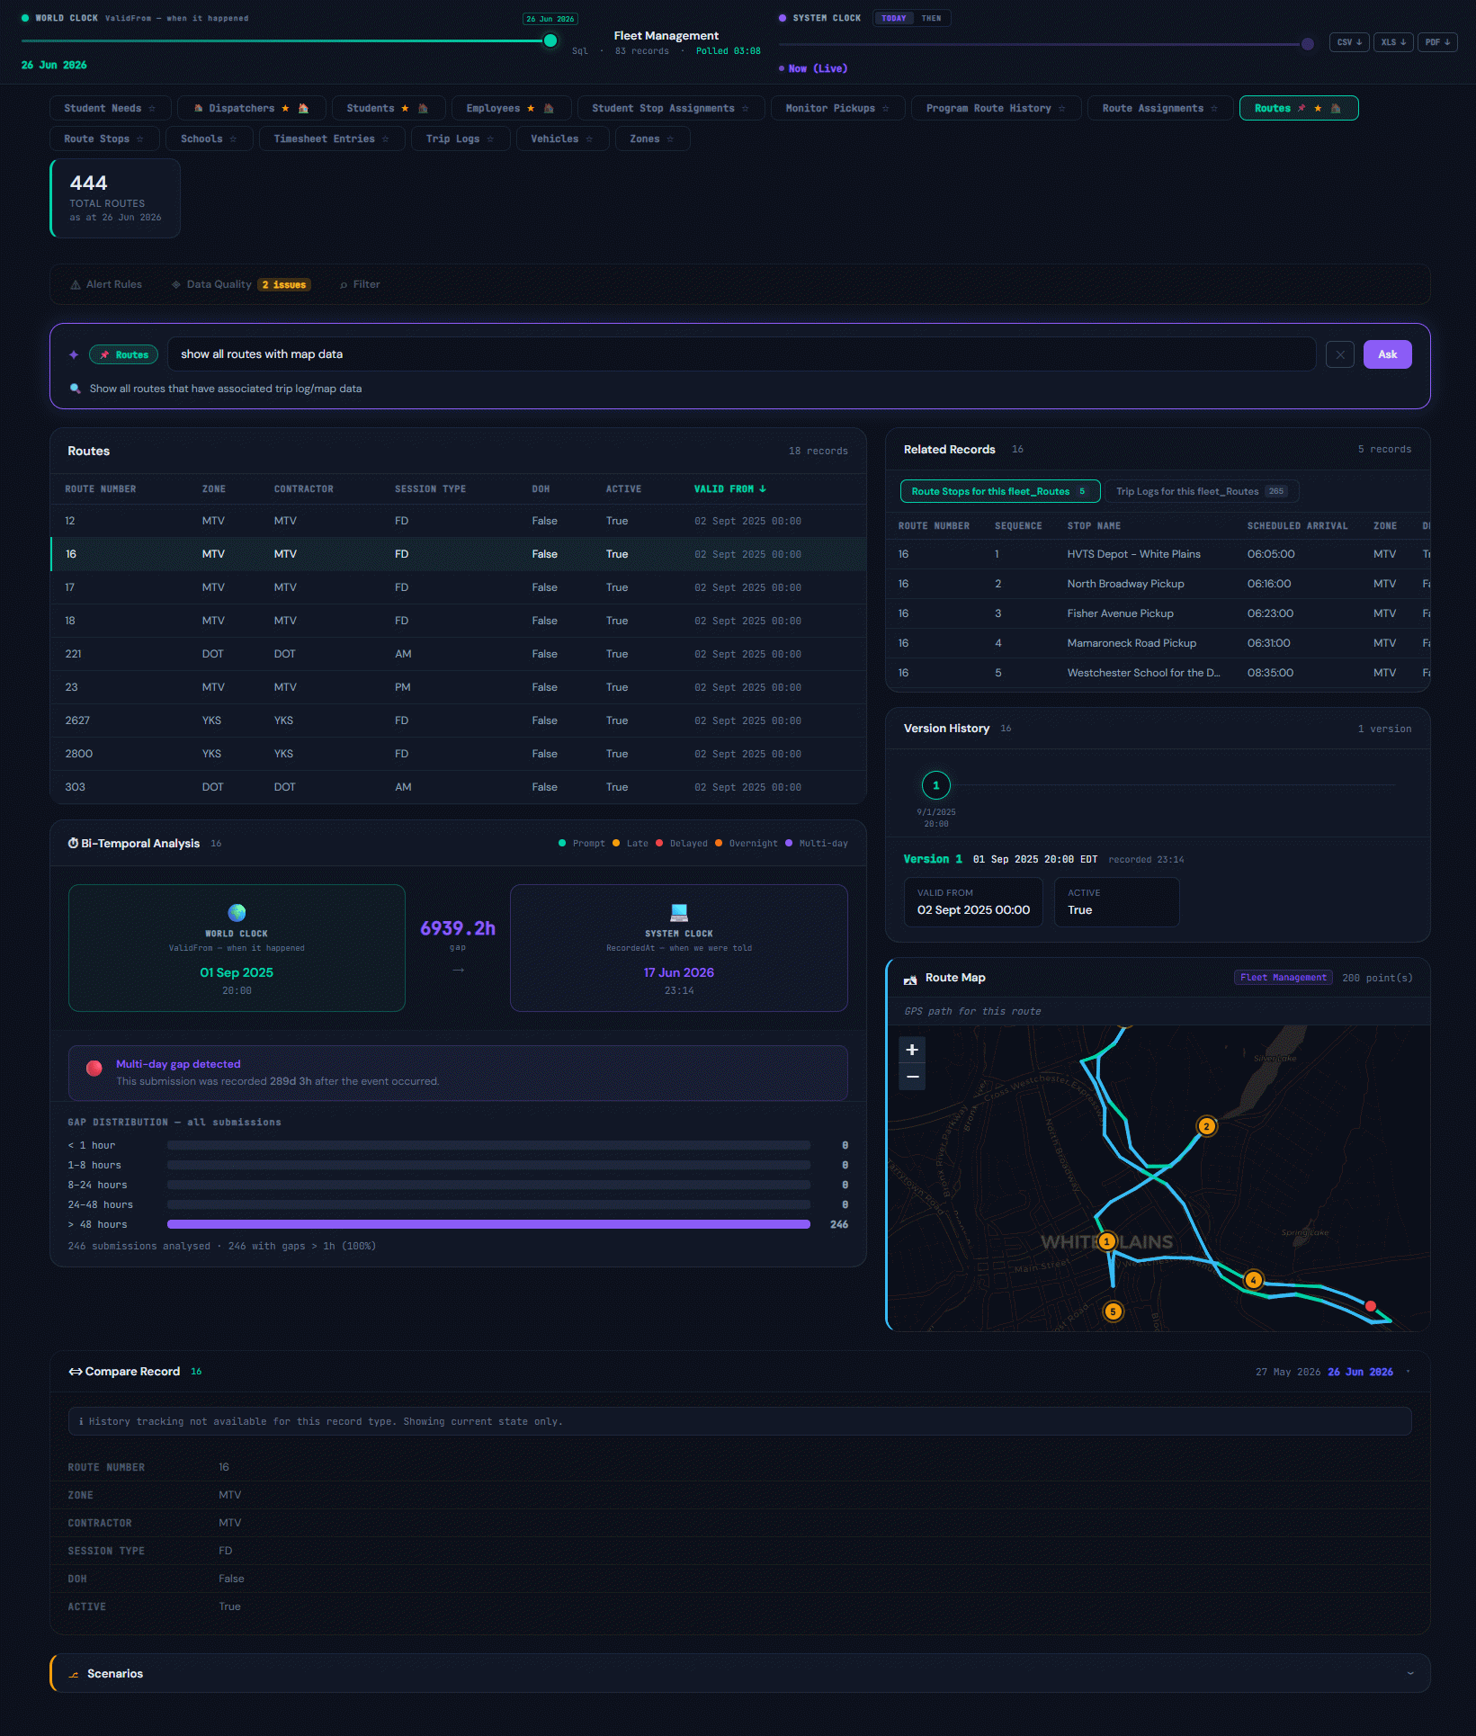Image resolution: width=1476 pixels, height=1736 pixels.
Task: Switch system clock to TODAY
Action: tap(894, 19)
